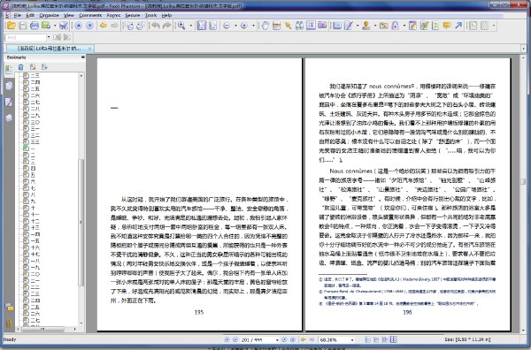Click the yellow Previous View arrow in the toolbar
Screen dimensions: 531x350
pyautogui.click(x=104, y=26)
